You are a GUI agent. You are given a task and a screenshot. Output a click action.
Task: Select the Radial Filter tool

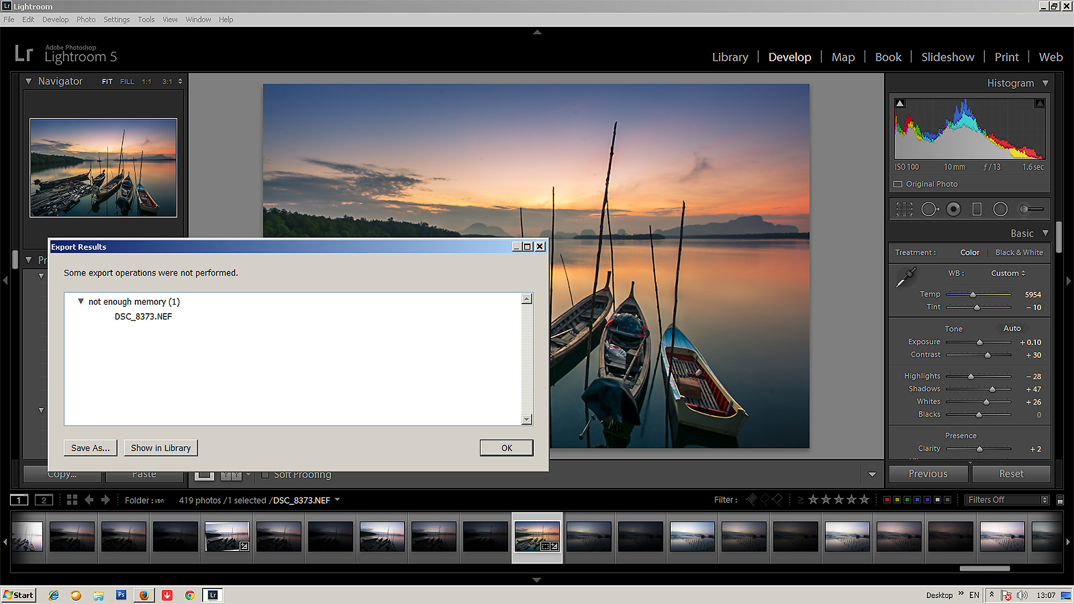[x=1000, y=209]
